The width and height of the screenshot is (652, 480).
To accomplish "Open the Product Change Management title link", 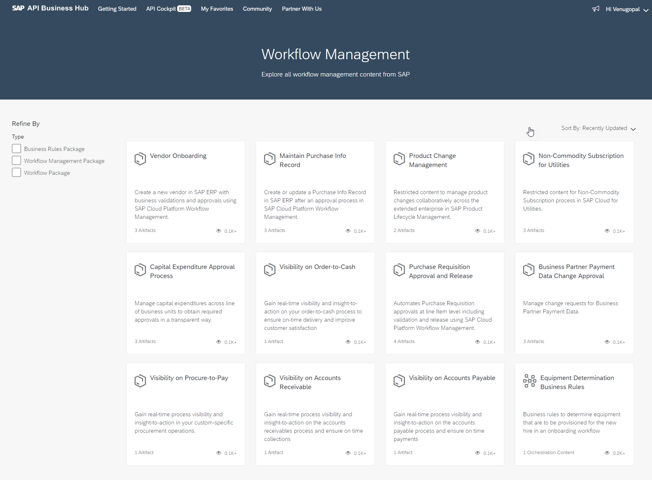I will point(432,160).
